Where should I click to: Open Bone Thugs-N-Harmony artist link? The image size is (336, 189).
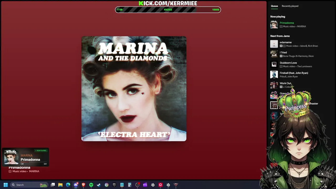click(295, 56)
